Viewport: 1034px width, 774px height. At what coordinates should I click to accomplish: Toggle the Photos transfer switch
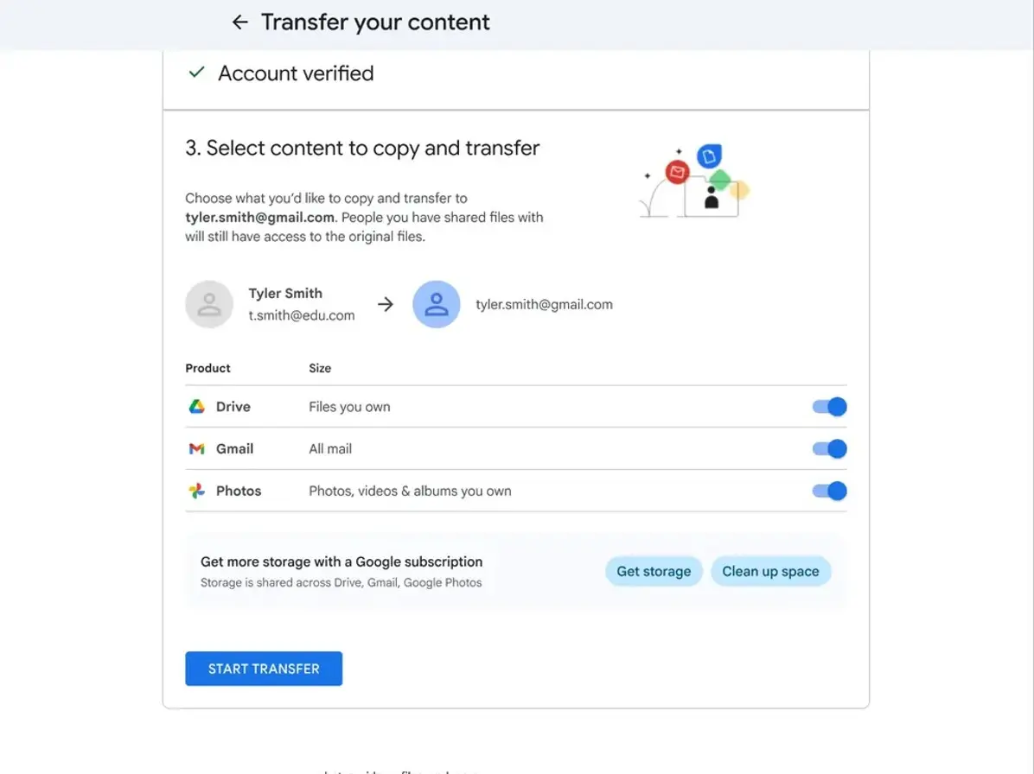[x=828, y=491]
